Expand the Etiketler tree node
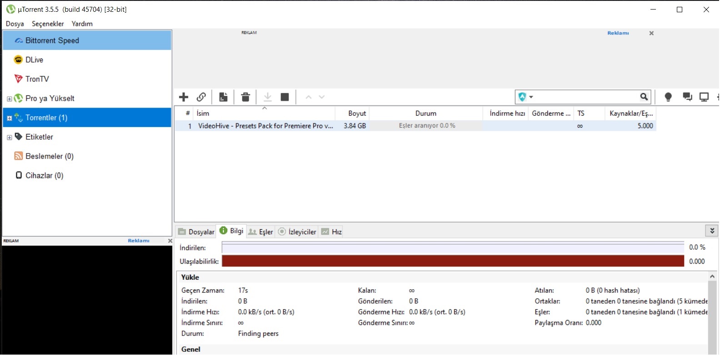The height and width of the screenshot is (355, 720). (x=9, y=137)
